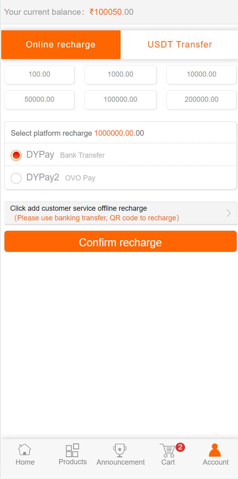Image resolution: width=238 pixels, height=479 pixels.
Task: Open the Account person icon
Action: 215,450
